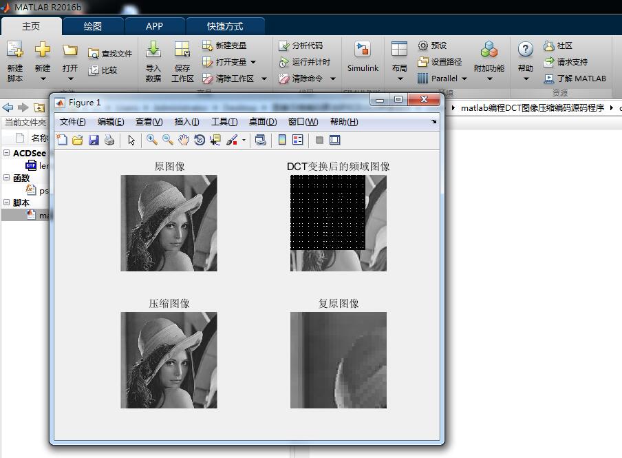The height and width of the screenshot is (458, 622).
Task: Open the 桌面(D) menu in Figure 1
Action: click(x=263, y=122)
